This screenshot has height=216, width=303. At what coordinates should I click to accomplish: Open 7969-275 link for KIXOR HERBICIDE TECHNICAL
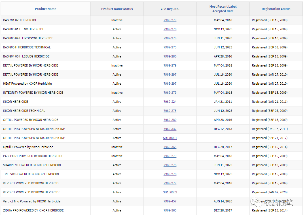pyautogui.click(x=170, y=111)
